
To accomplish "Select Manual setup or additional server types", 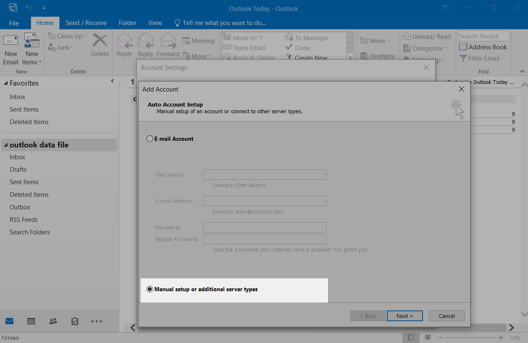I will tap(150, 289).
